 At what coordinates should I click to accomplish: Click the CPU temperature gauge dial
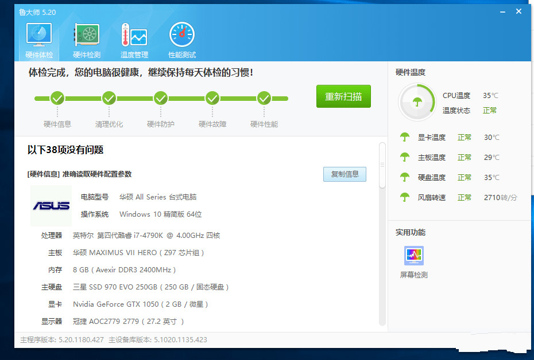click(x=417, y=102)
